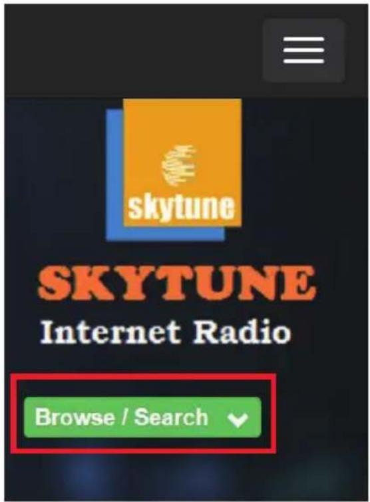Click the bottom bar of the menu icon
Viewport: 370px width, 502px height.
click(303, 61)
